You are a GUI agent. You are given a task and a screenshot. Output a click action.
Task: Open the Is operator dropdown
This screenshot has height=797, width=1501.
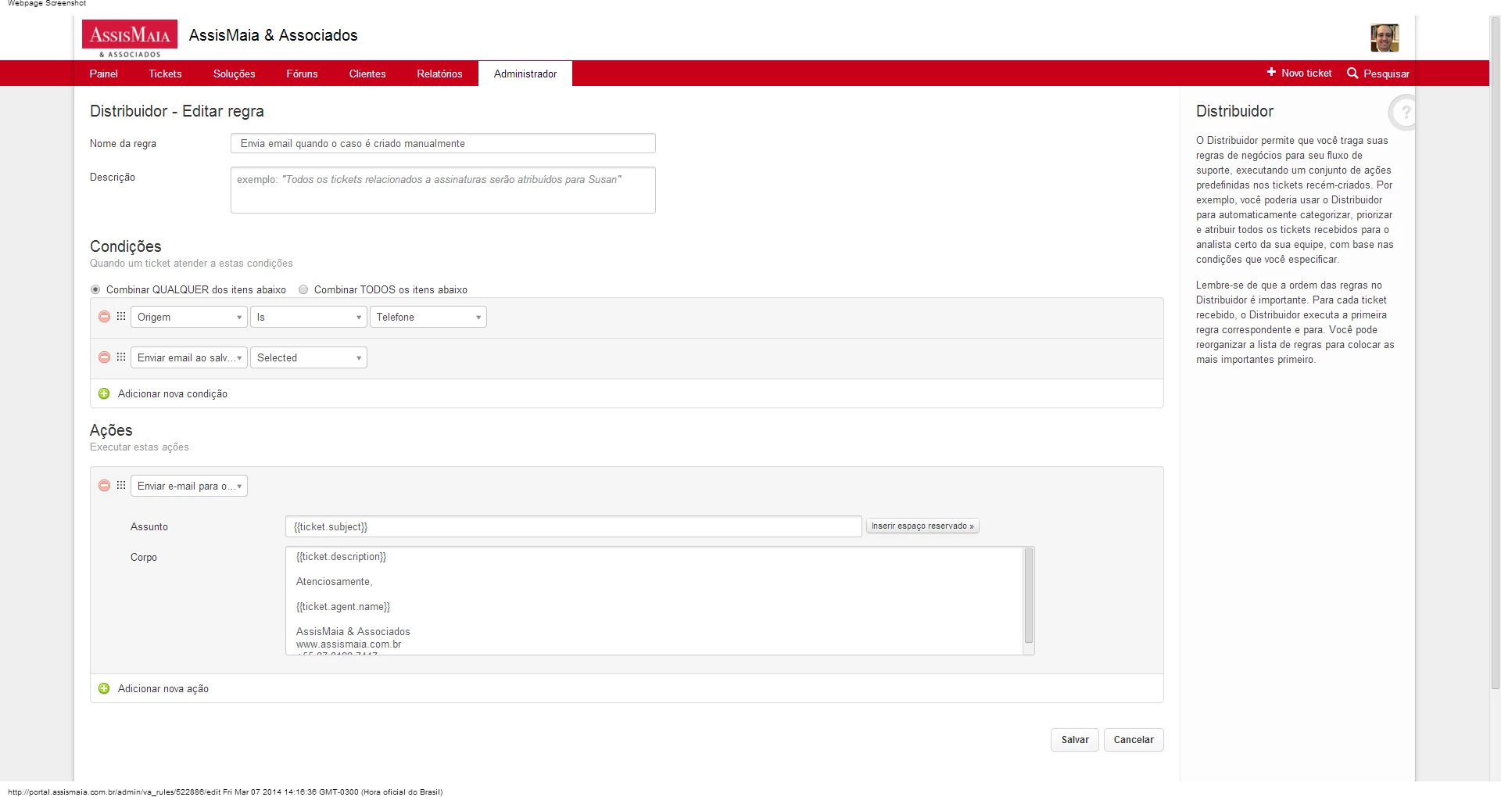point(309,317)
